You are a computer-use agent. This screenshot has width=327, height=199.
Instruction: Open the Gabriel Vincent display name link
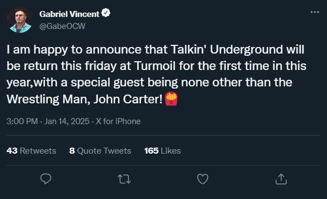(69, 14)
